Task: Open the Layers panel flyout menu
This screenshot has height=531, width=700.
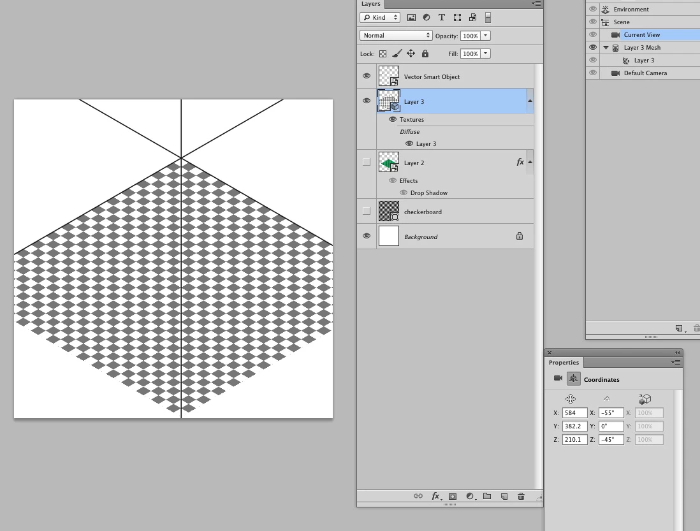Action: (536, 4)
